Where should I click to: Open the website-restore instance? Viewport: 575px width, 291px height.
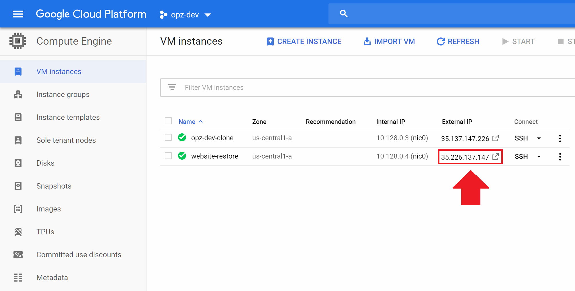click(x=215, y=156)
